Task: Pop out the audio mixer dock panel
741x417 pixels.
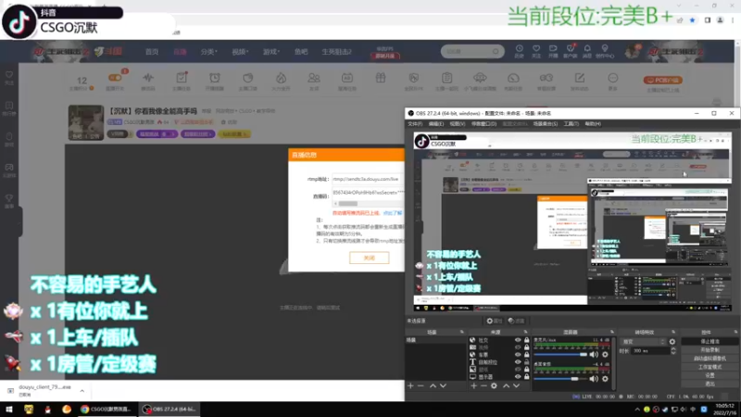Action: click(612, 332)
